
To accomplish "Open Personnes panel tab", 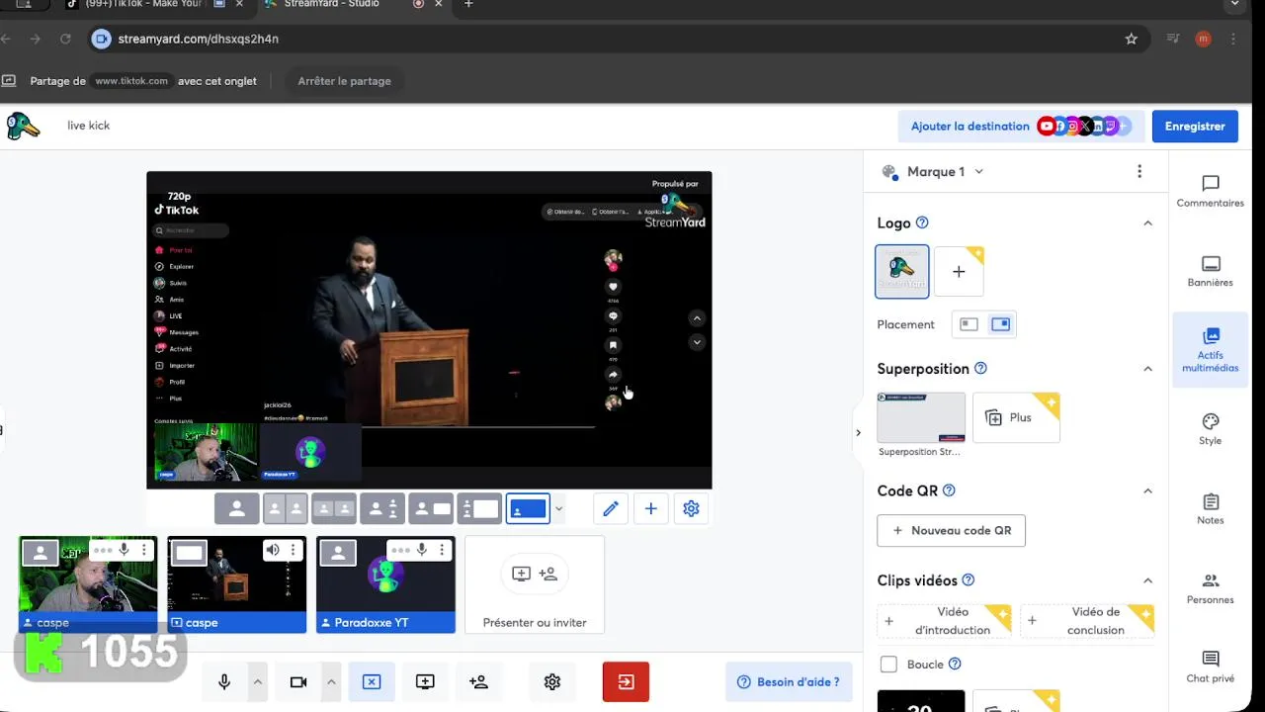I will coord(1211,589).
